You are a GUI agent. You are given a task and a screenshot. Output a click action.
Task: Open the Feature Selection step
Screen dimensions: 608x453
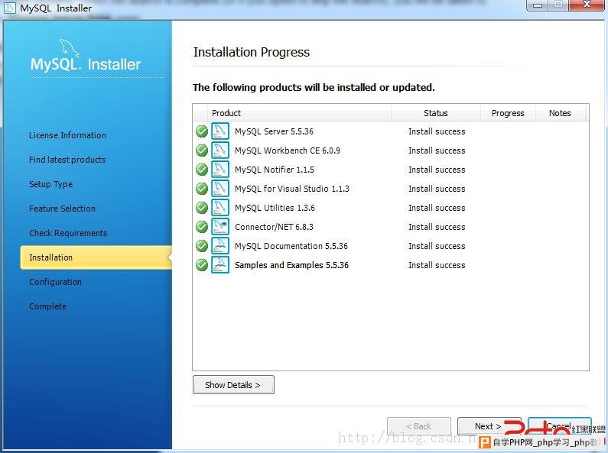(62, 209)
